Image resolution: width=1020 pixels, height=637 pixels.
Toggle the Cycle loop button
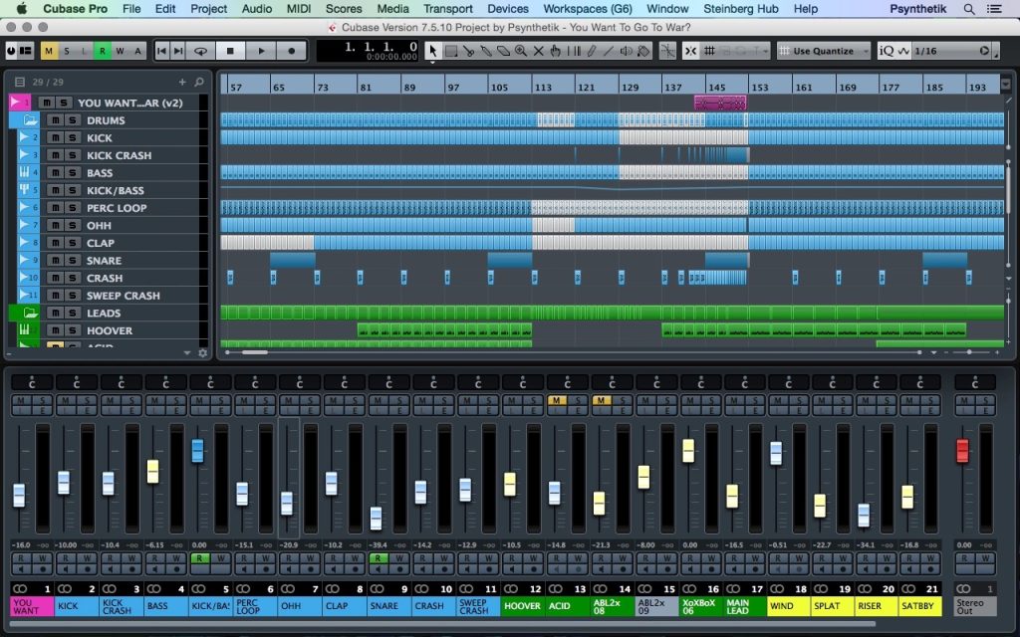click(x=201, y=51)
